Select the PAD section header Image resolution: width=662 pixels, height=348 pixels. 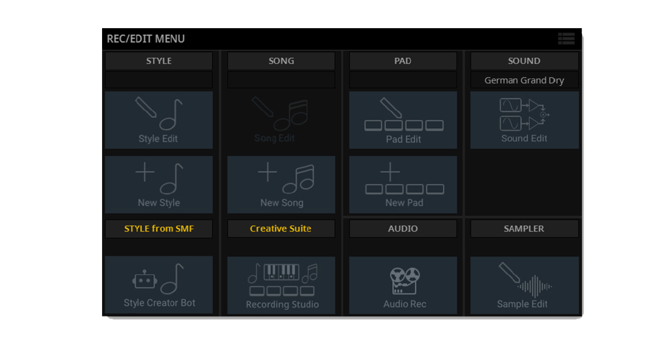[403, 61]
